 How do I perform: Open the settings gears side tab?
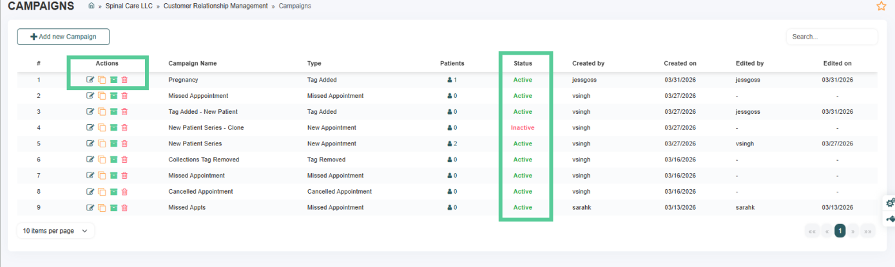(890, 203)
